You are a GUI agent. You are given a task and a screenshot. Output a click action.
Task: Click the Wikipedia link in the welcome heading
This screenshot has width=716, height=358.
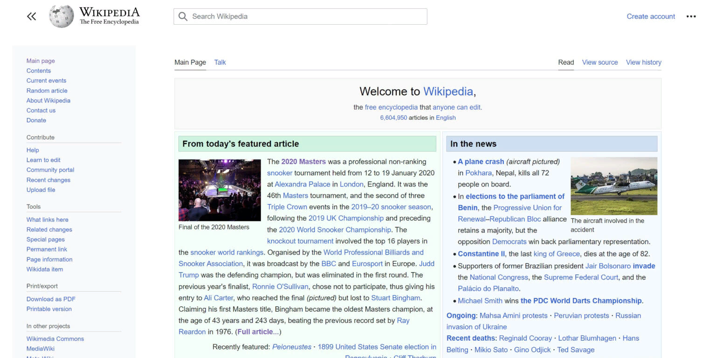[x=448, y=91]
